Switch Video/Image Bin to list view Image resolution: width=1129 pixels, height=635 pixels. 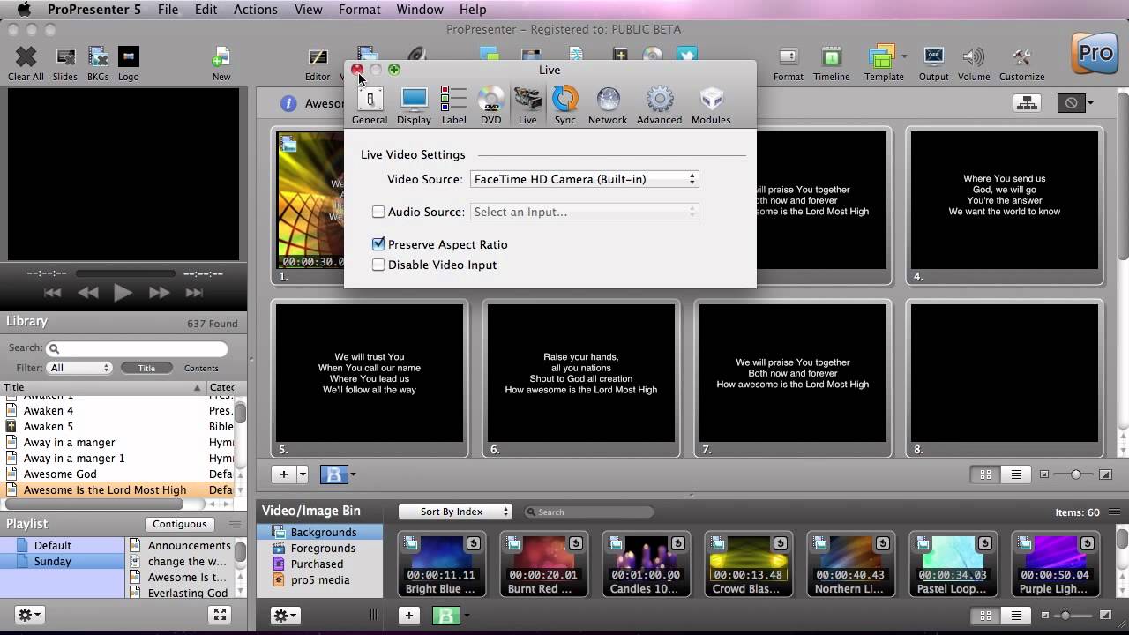(x=1016, y=616)
